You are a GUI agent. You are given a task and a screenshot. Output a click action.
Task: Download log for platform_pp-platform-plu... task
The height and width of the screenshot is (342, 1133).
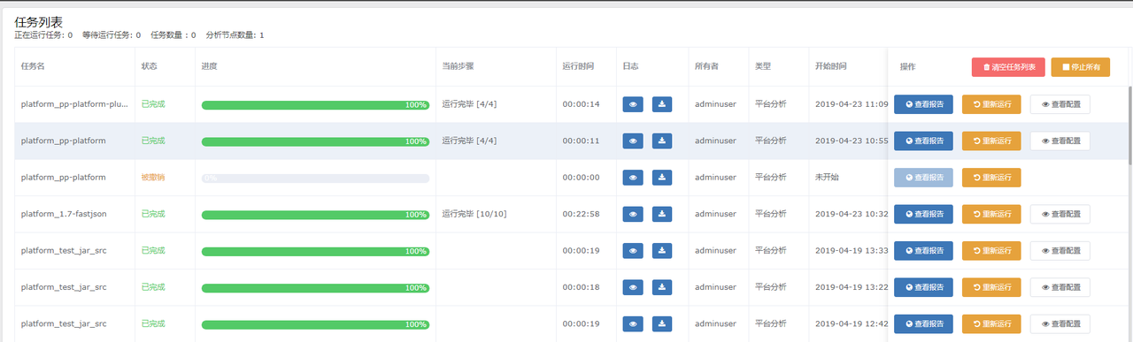[x=663, y=104]
